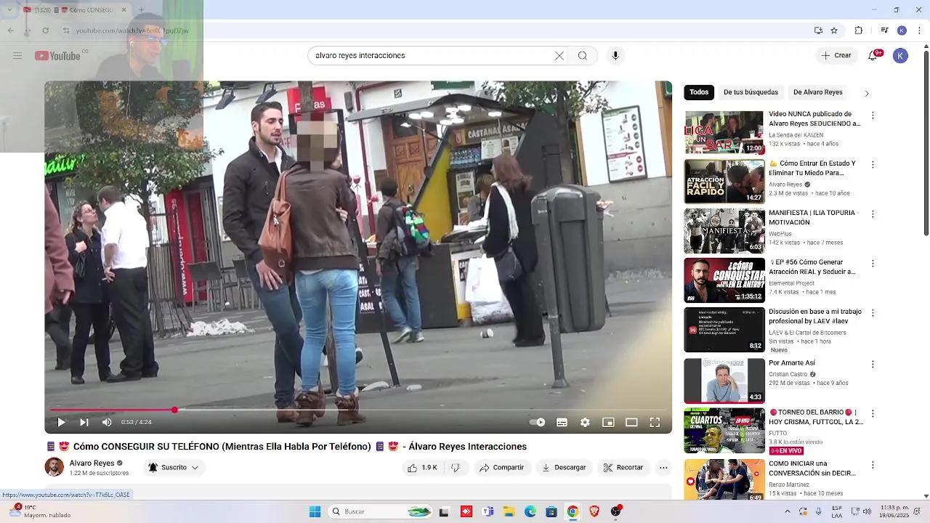Open options for 'Cómo Entrar En Estado' video

(873, 165)
